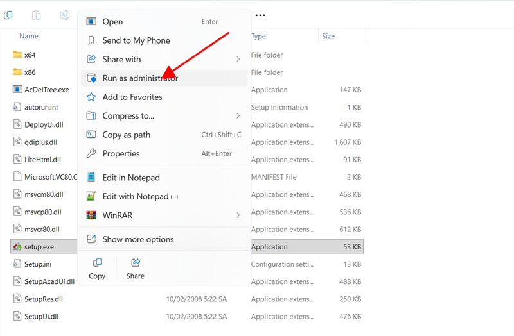This screenshot has width=514, height=336.
Task: Click the x64 folder icon
Action: pyautogui.click(x=17, y=55)
